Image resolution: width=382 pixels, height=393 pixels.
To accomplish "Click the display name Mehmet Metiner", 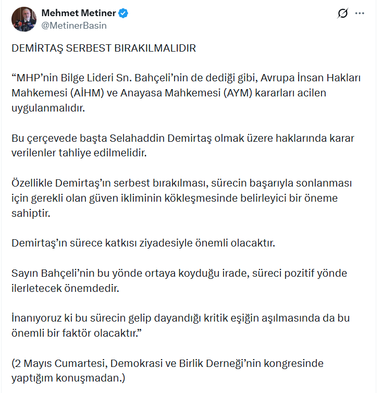I will 79,13.
